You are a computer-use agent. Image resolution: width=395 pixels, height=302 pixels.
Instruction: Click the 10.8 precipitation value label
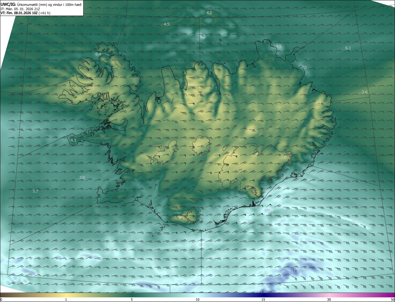[268, 210]
